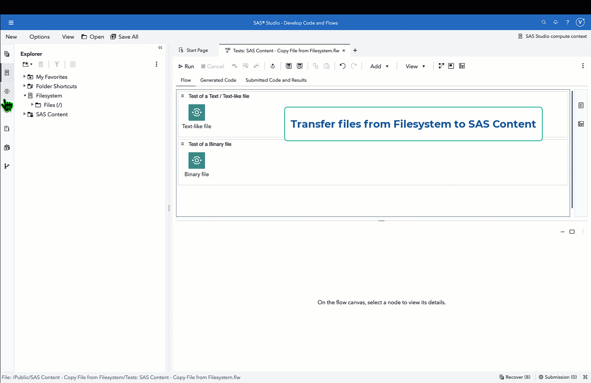Image resolution: width=591 pixels, height=383 pixels.
Task: Open the second right rail panel icon
Action: tap(581, 124)
